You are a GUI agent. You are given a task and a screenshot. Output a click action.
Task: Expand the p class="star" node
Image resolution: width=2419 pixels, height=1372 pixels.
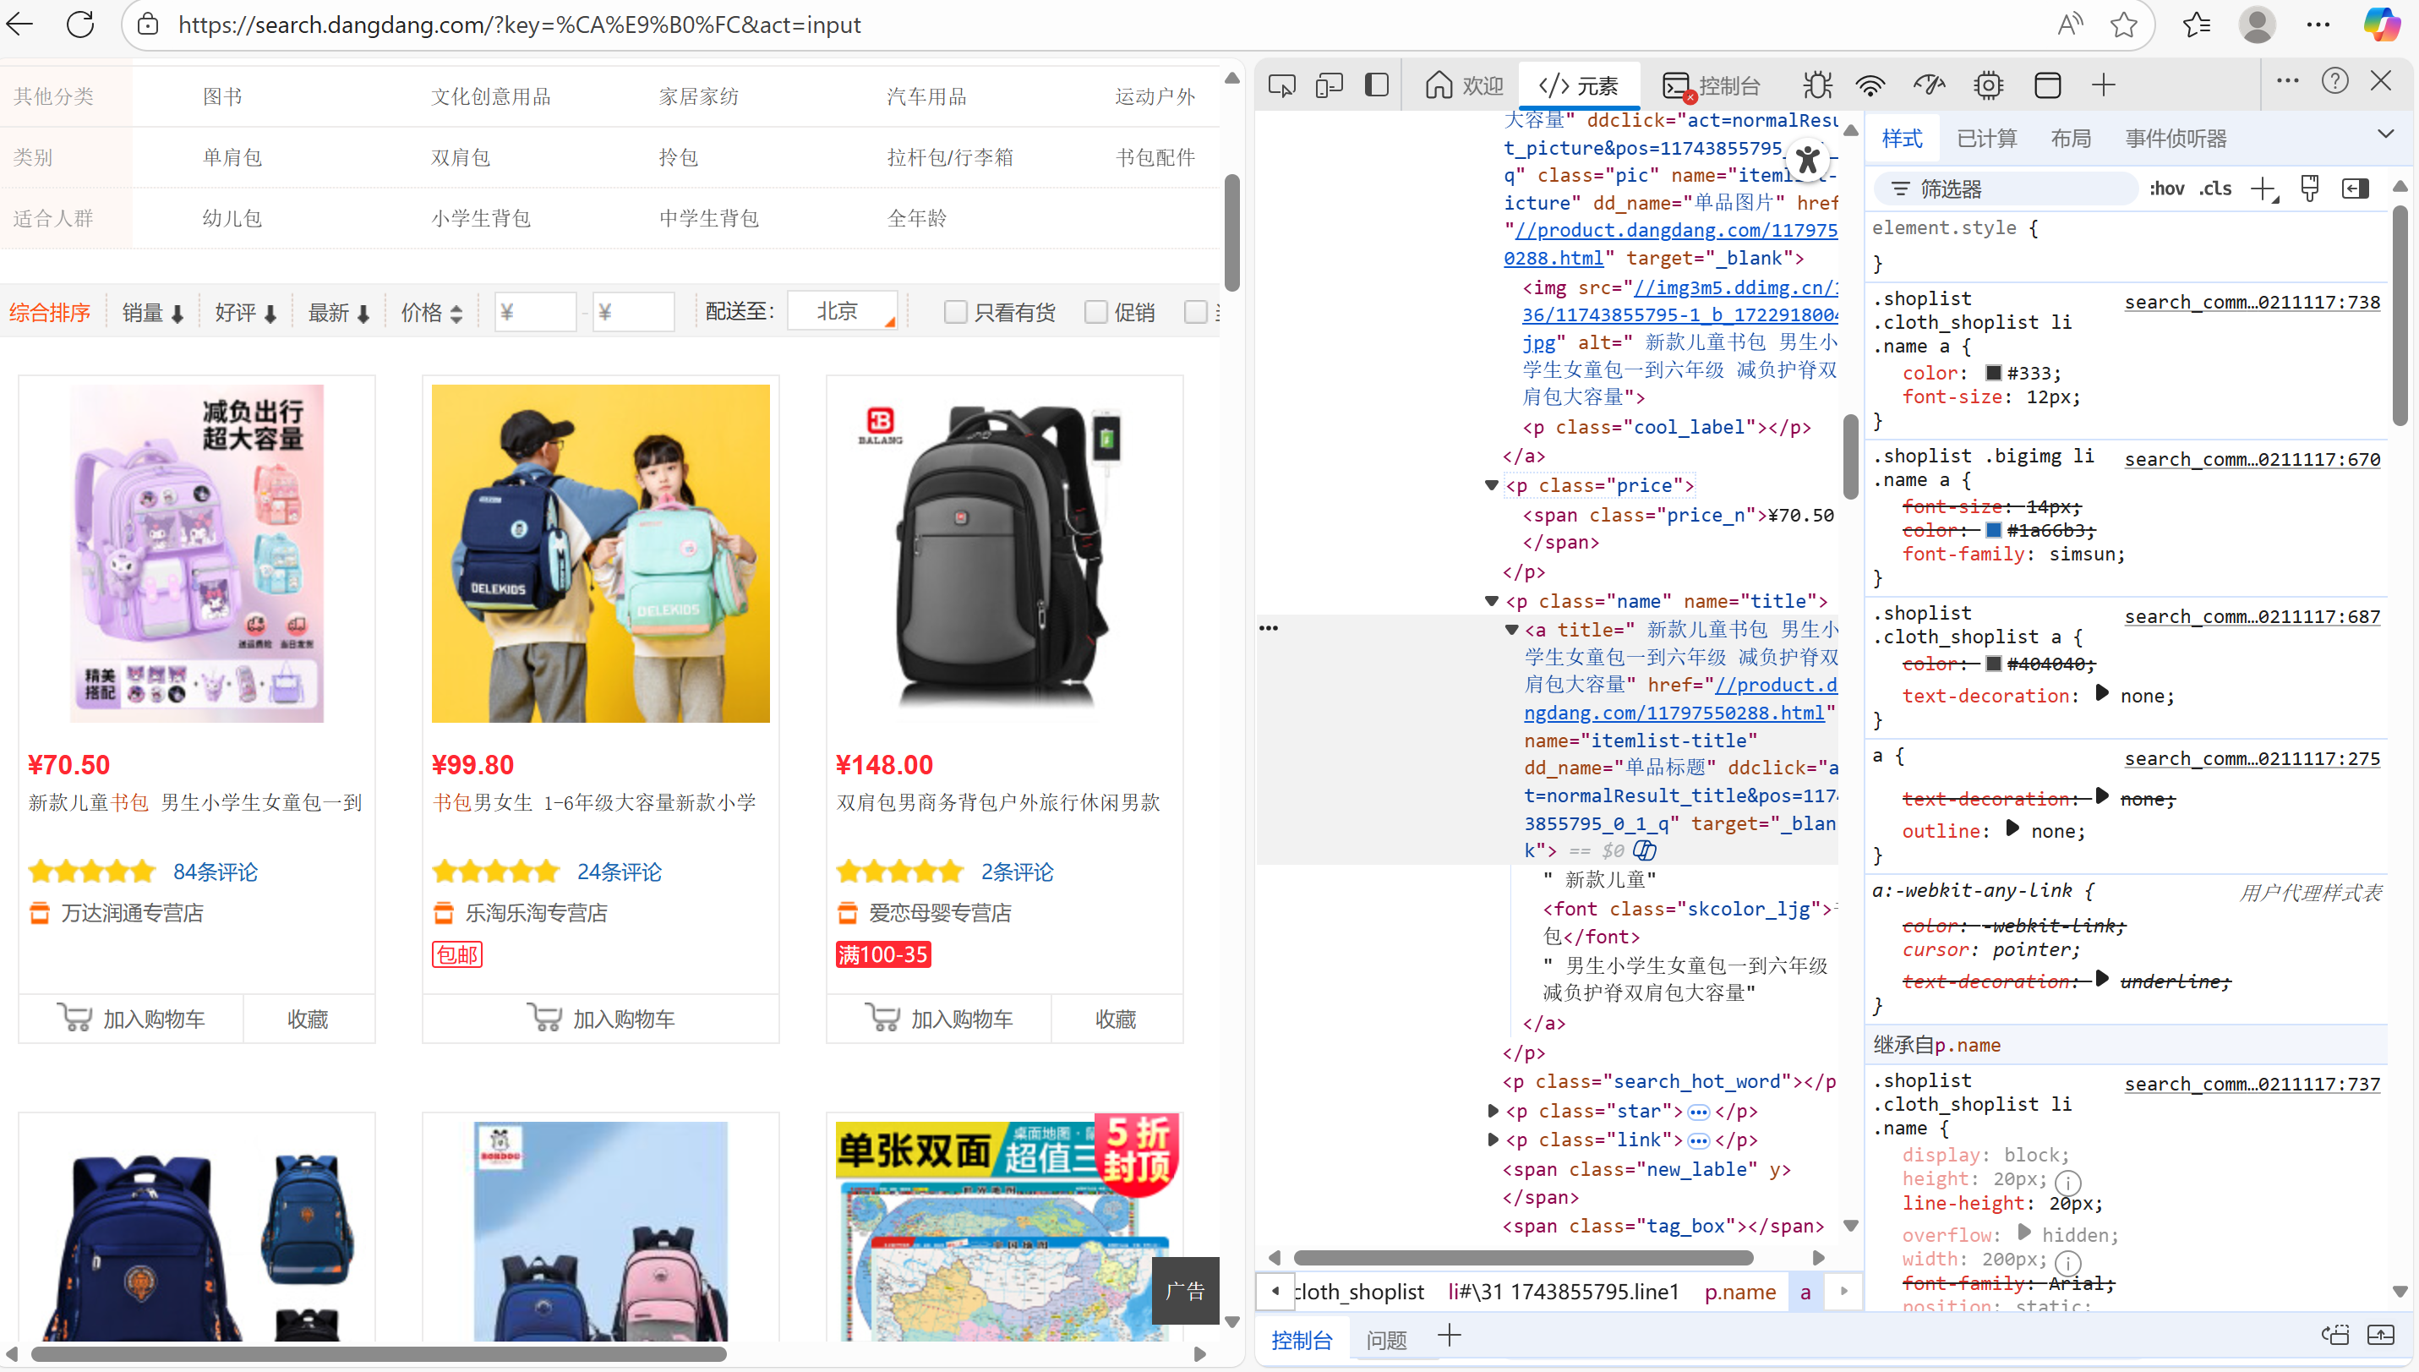point(1492,1111)
